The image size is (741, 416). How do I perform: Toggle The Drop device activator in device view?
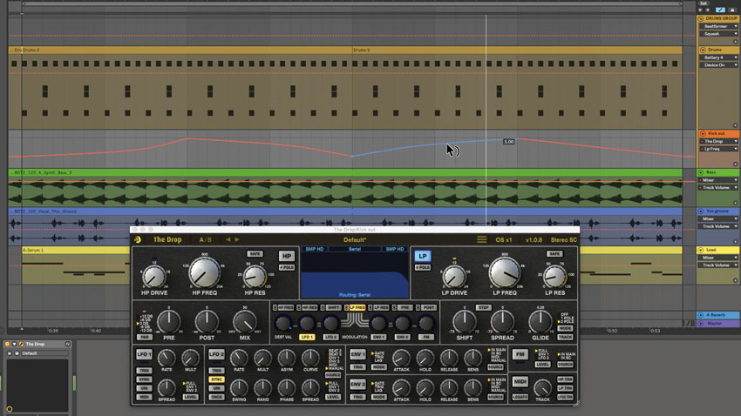click(x=7, y=345)
